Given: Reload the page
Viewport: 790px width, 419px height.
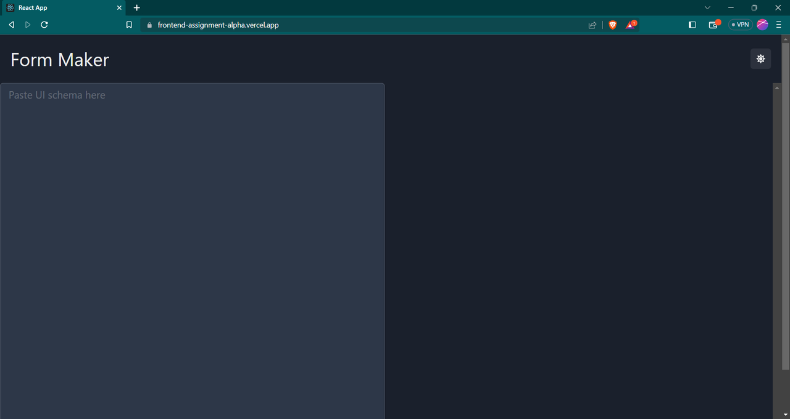Looking at the screenshot, I should (44, 25).
